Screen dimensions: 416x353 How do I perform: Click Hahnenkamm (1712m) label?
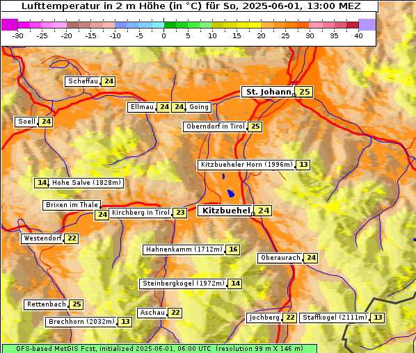tap(184, 249)
